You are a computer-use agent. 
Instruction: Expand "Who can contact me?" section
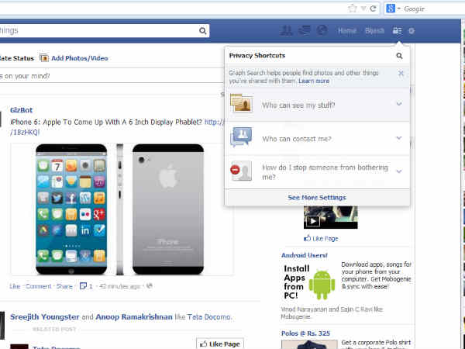point(398,138)
